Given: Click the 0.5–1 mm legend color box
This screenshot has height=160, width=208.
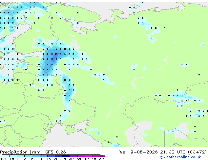Looking at the screenshot, I should [13, 156].
